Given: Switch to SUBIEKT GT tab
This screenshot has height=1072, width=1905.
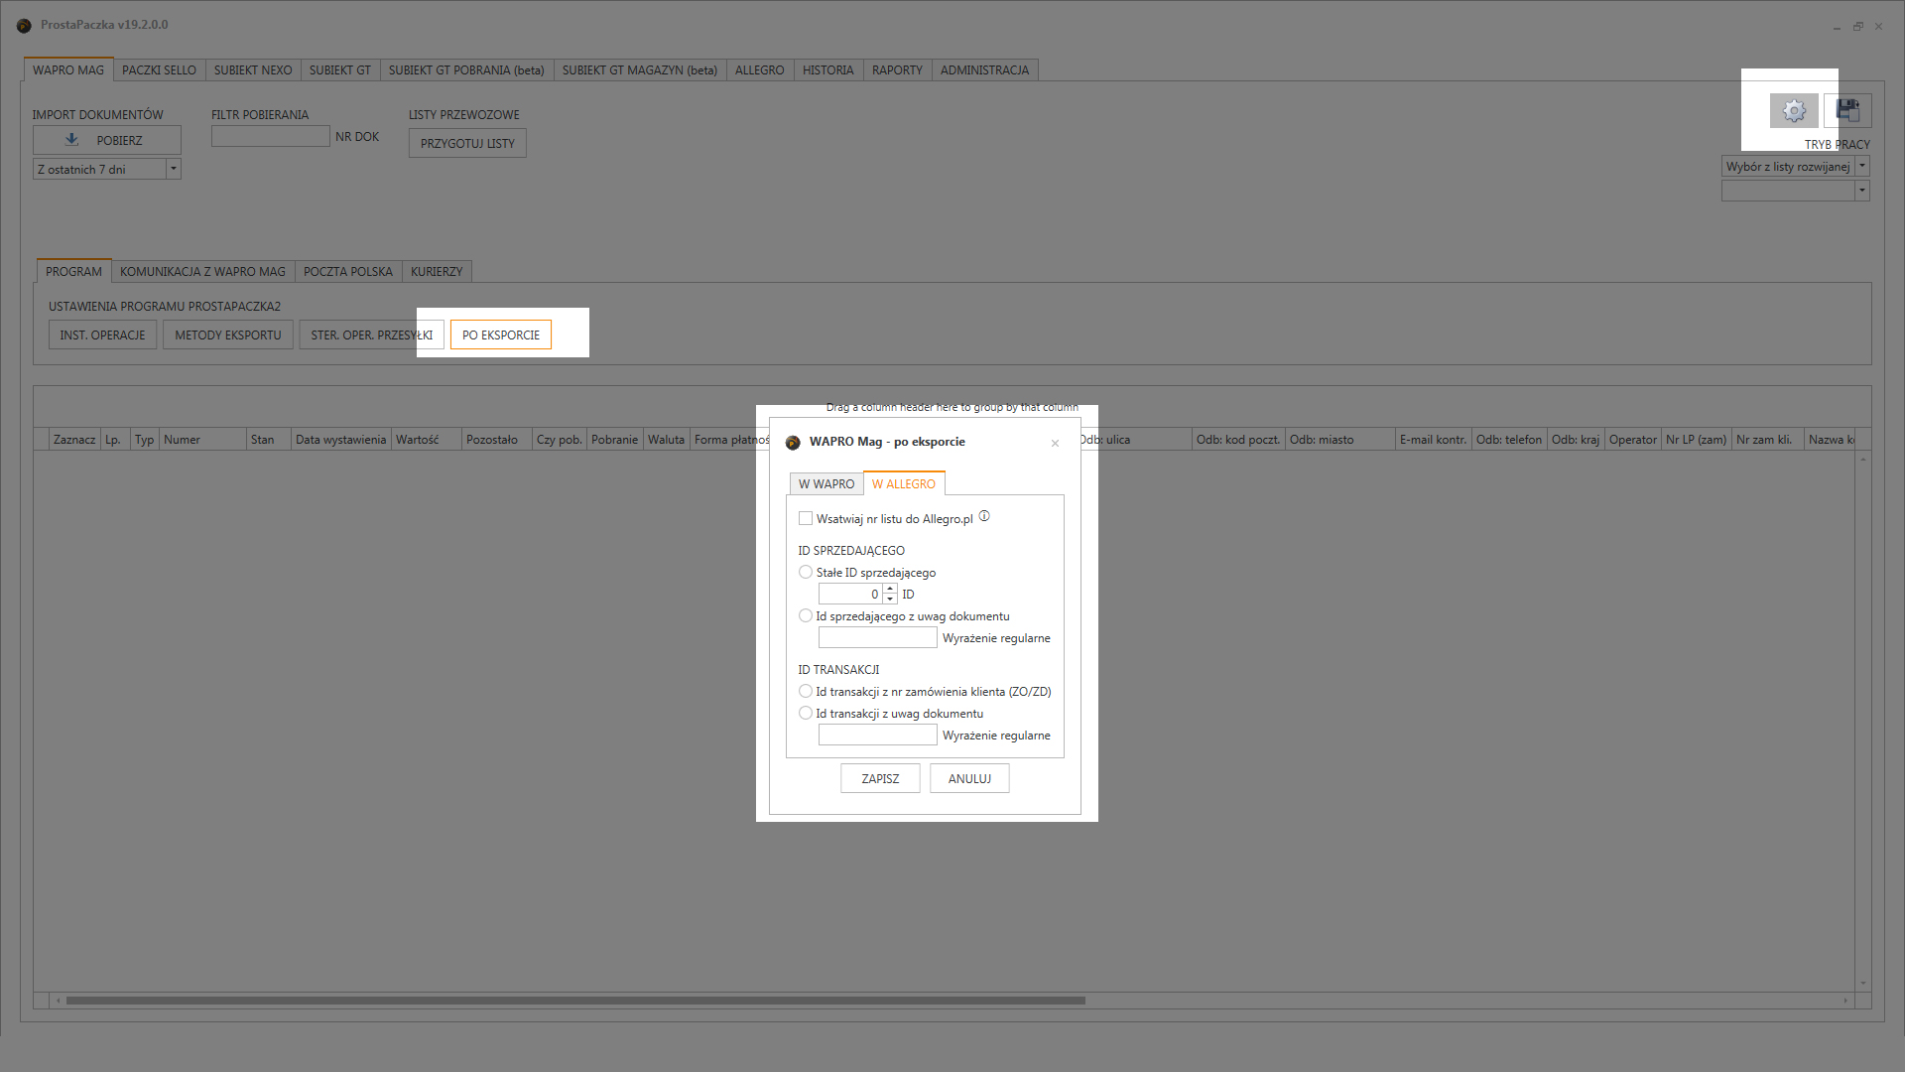Looking at the screenshot, I should coord(340,70).
